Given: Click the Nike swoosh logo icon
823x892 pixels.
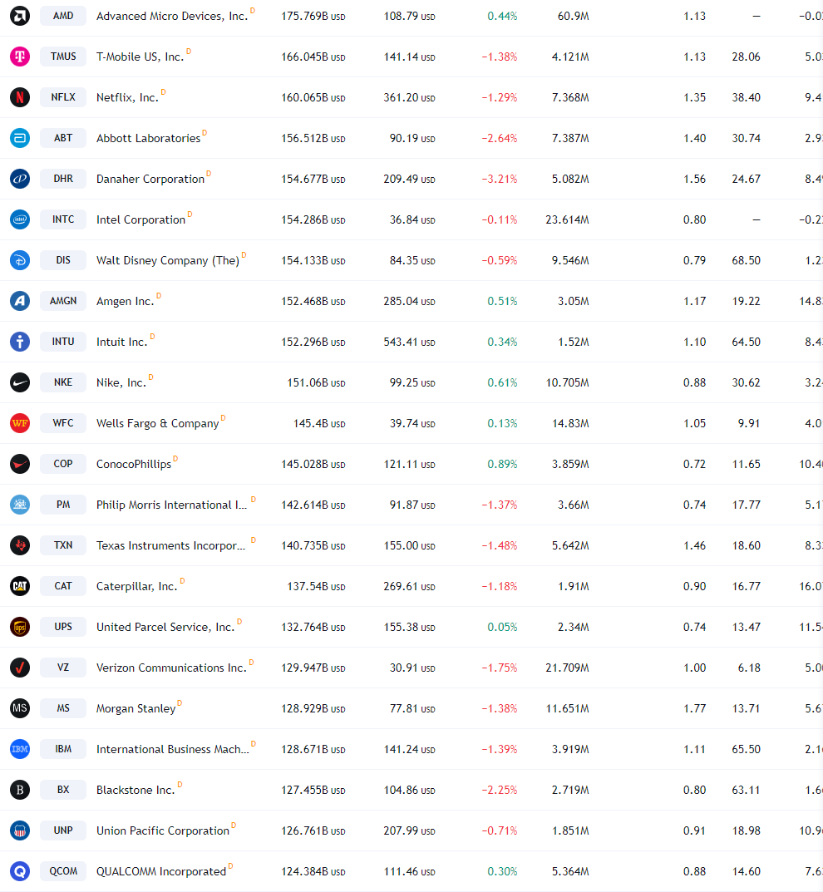Looking at the screenshot, I should [x=20, y=382].
